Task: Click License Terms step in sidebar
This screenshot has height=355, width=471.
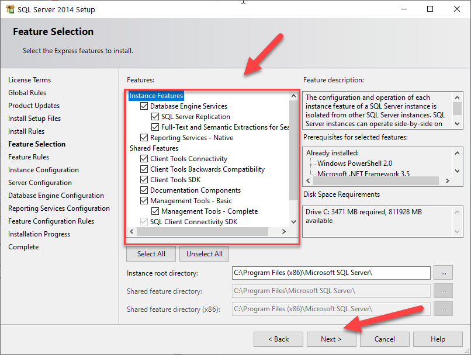Action: point(29,80)
